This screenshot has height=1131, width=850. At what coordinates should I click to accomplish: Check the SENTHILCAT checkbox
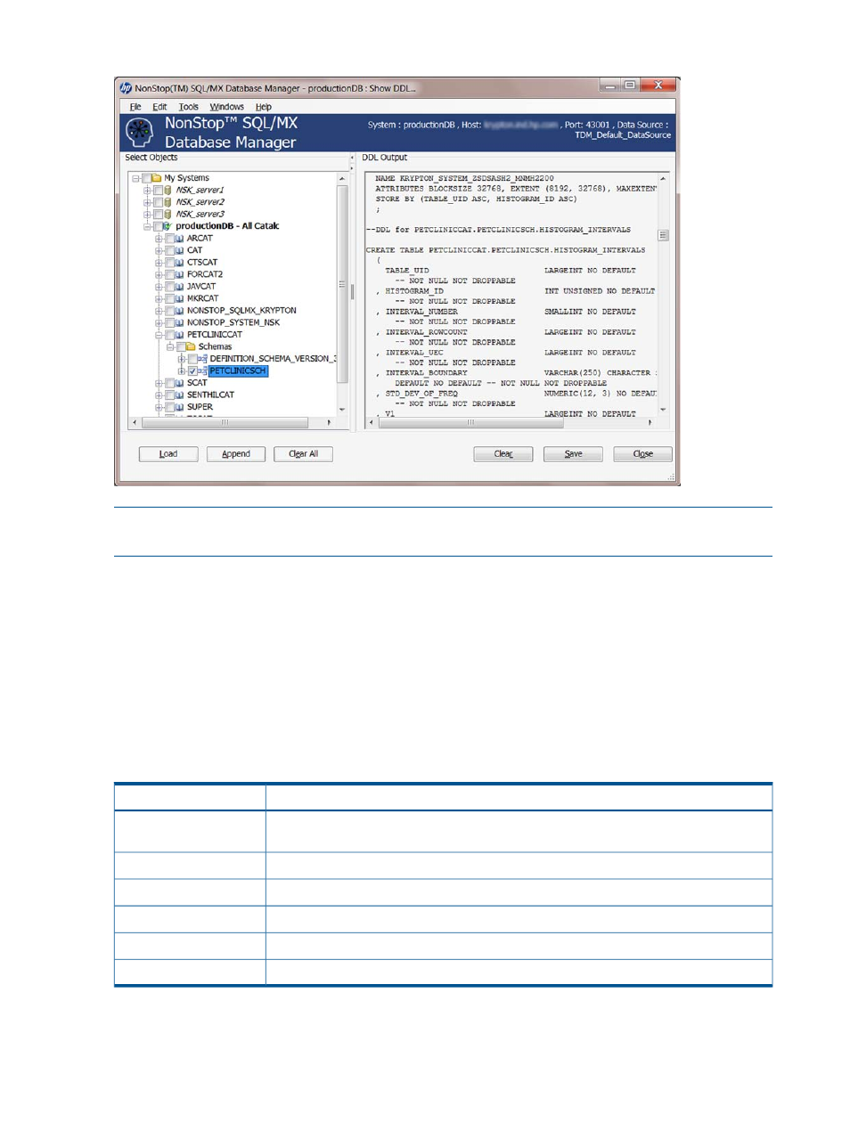pos(169,395)
